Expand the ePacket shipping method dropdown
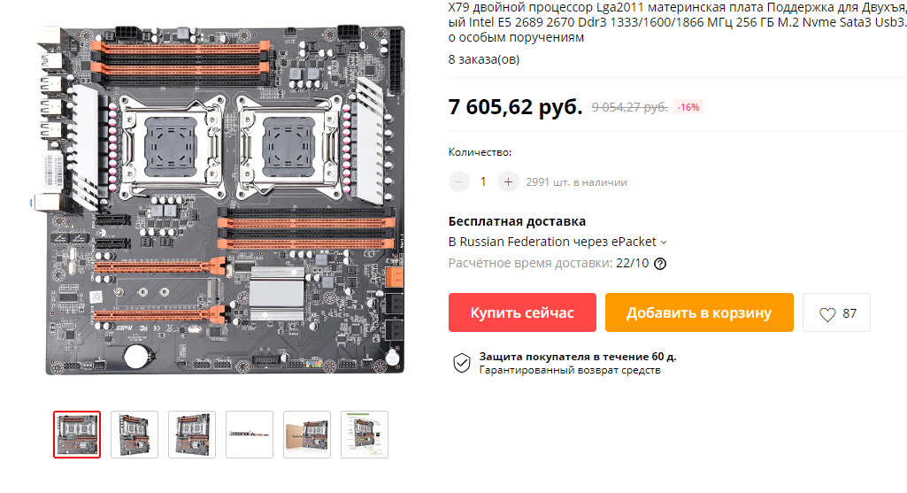This screenshot has width=907, height=493. click(664, 243)
